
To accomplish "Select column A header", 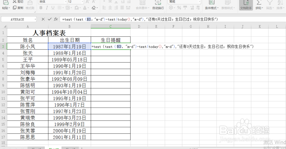I will (x=27, y=26).
